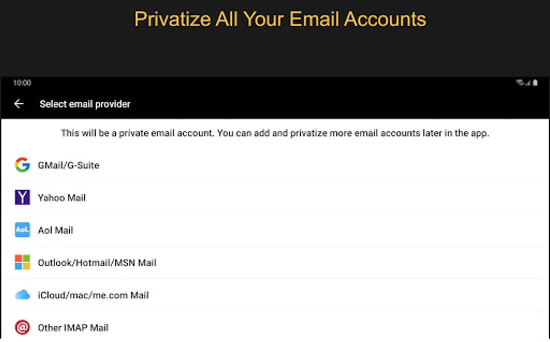Select the Aol Mail option
The image size is (550, 342).
tap(56, 230)
